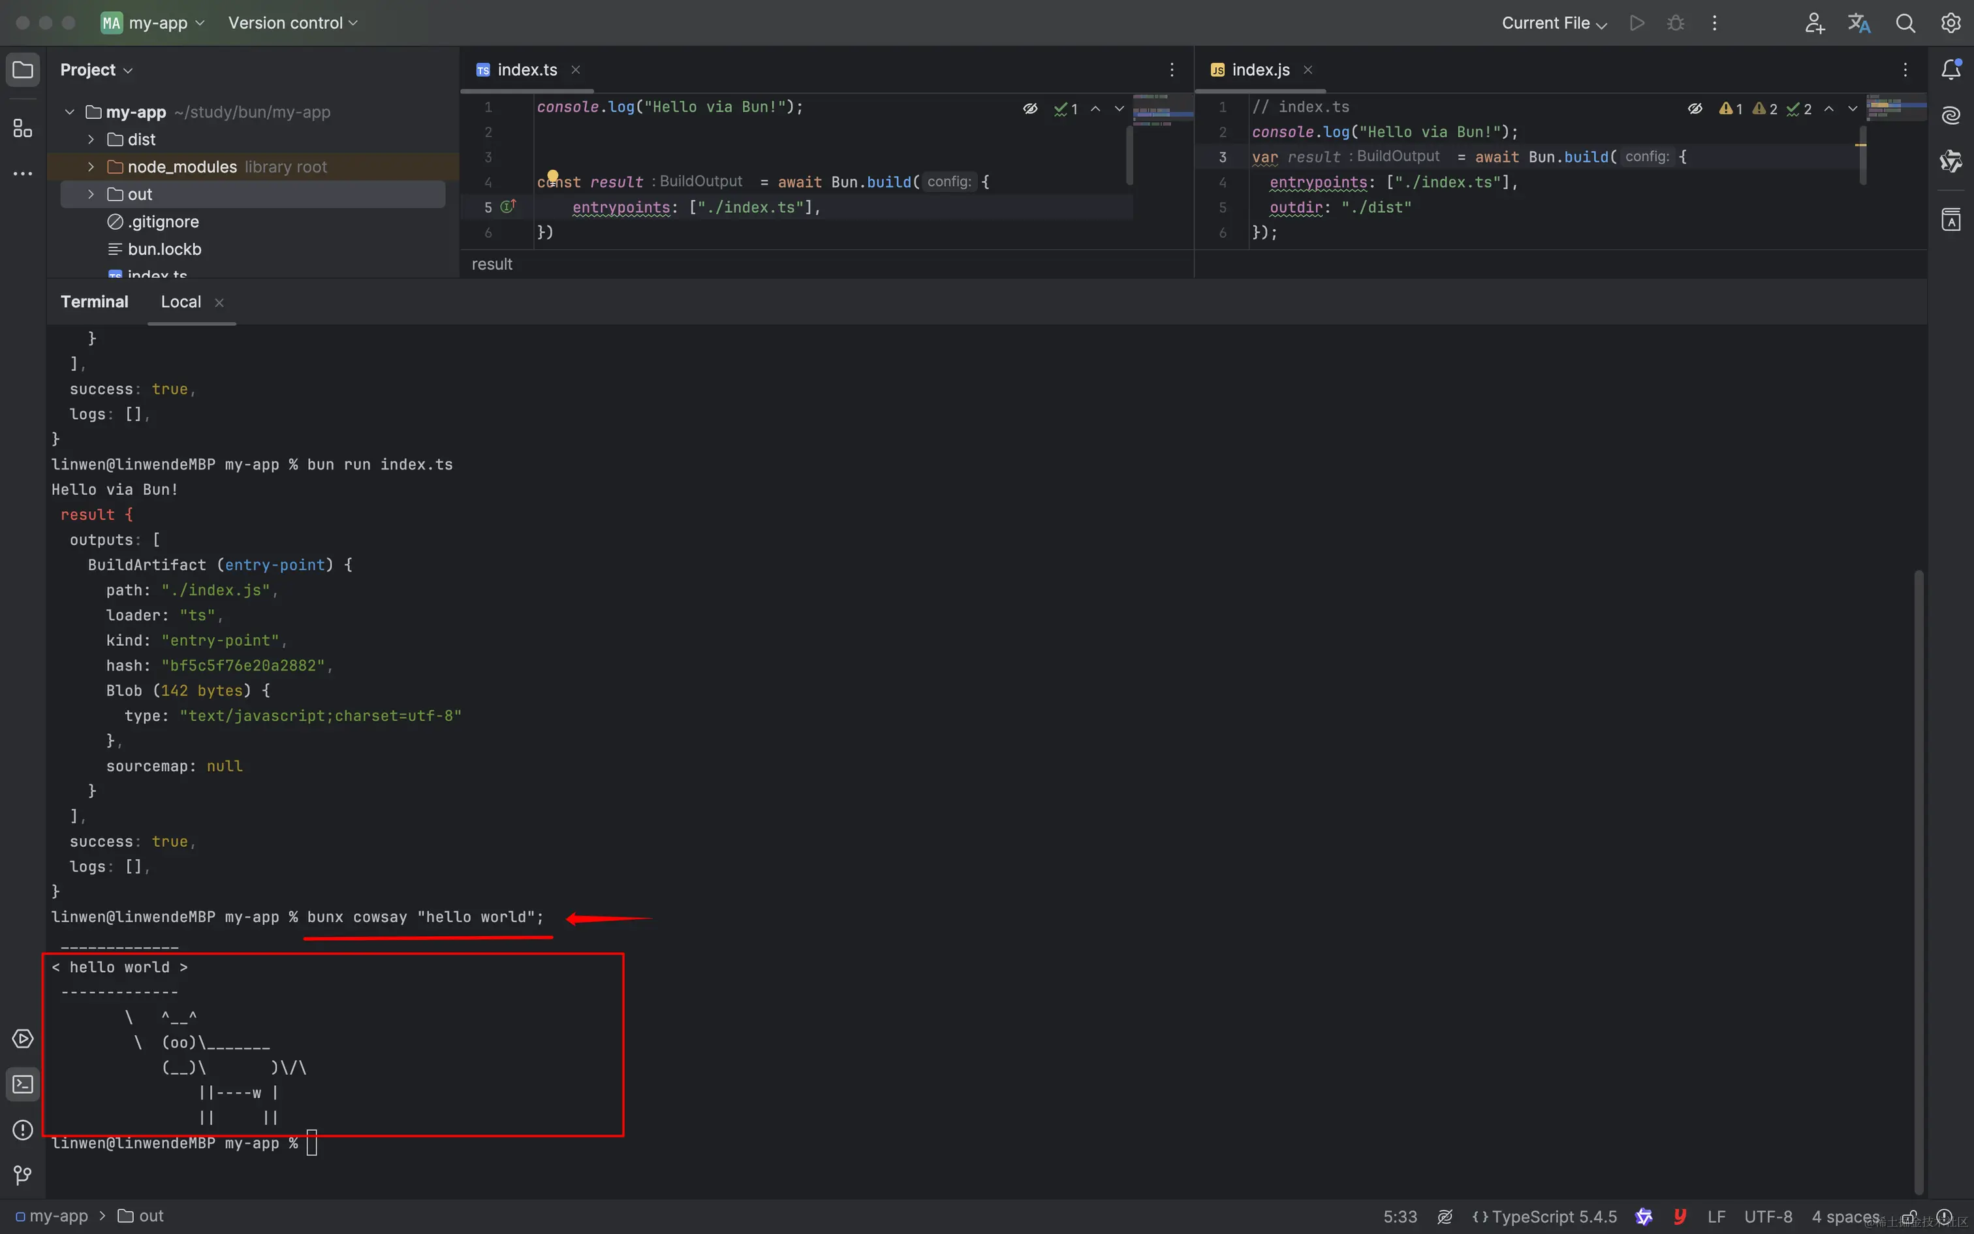This screenshot has height=1234, width=1974.
Task: Change 4 spaces indent setting
Action: pos(1845,1217)
